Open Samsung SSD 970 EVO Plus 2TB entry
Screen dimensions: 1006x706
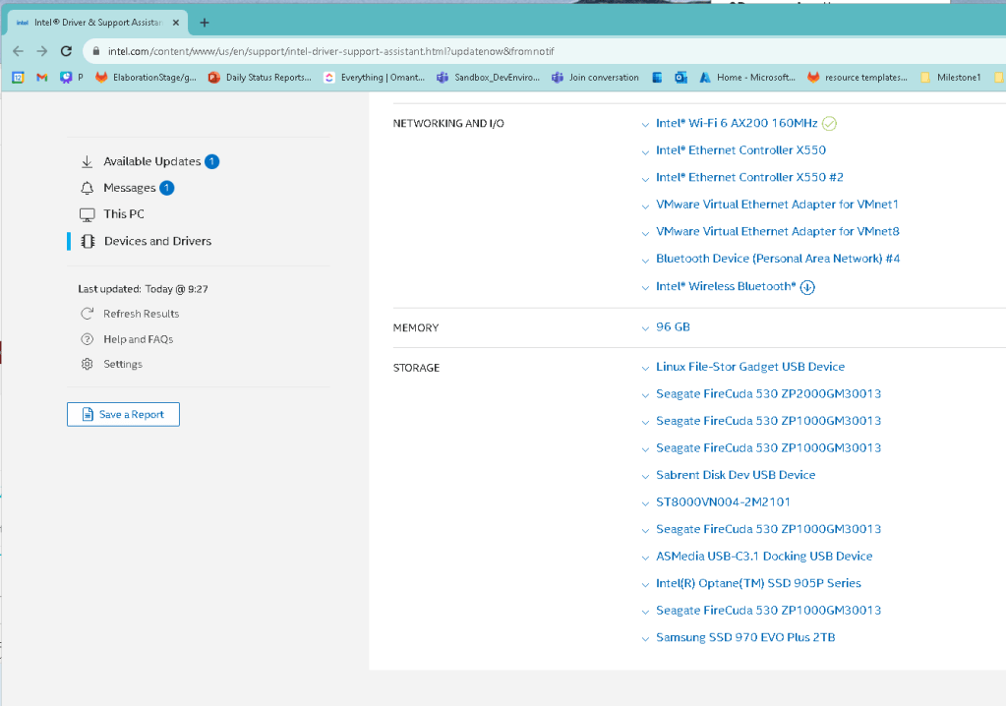(745, 637)
